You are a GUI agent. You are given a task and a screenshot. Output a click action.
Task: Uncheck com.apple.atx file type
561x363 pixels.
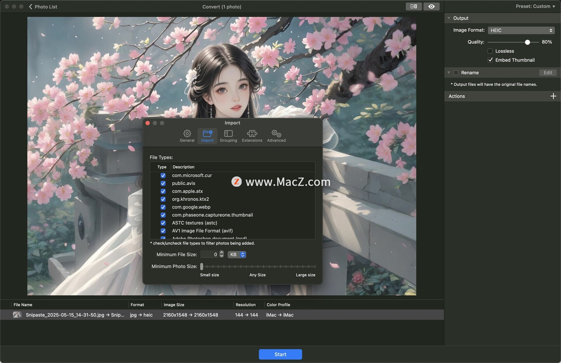click(x=163, y=191)
